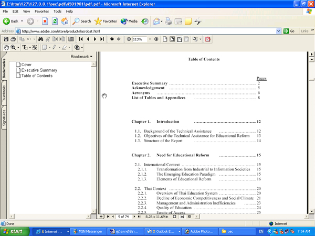Click the Windows Start button
This screenshot has width=315, height=236.
point(13,231)
